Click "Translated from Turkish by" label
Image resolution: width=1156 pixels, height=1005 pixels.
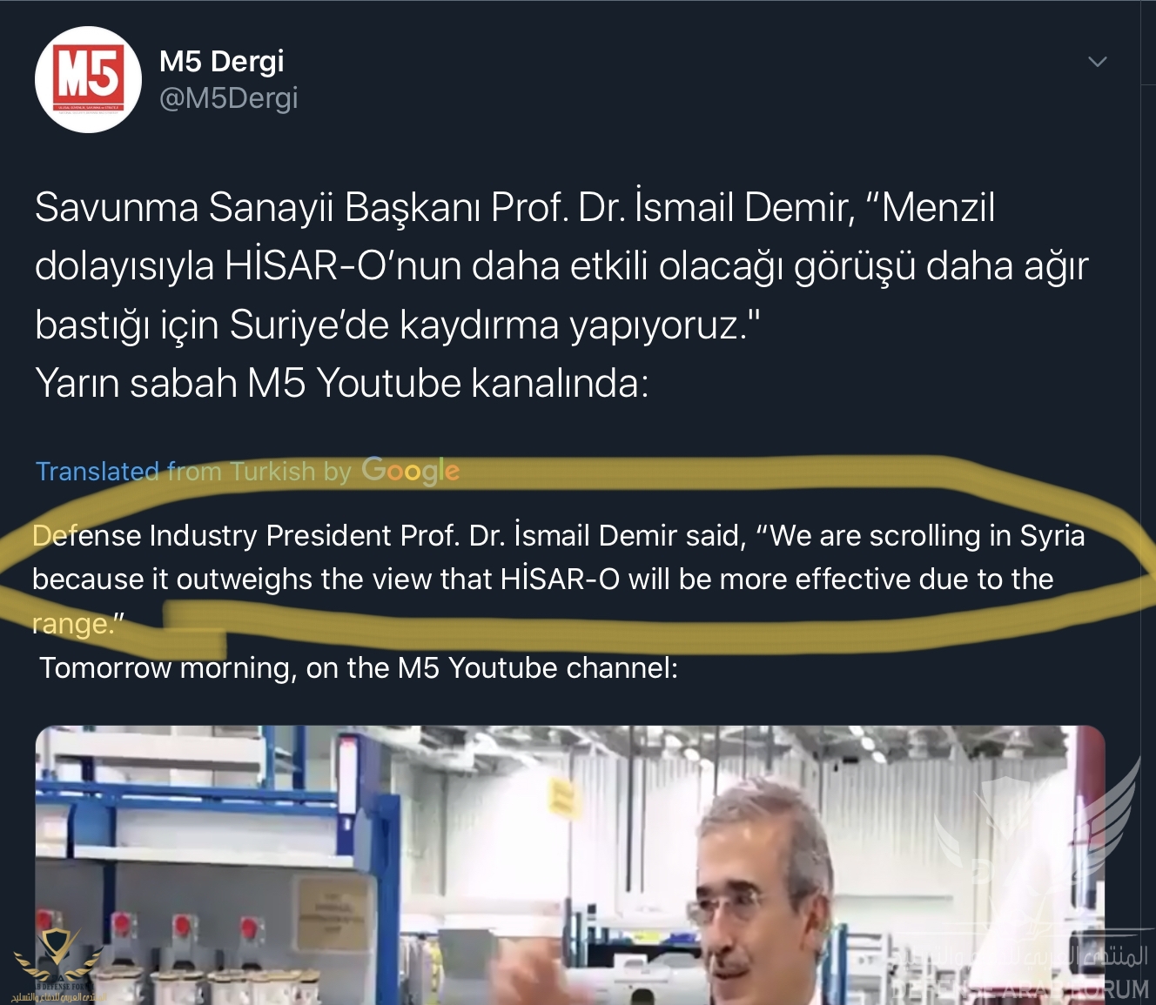193,471
